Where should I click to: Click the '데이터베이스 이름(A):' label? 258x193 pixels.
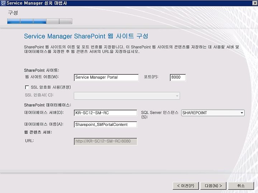44,124
